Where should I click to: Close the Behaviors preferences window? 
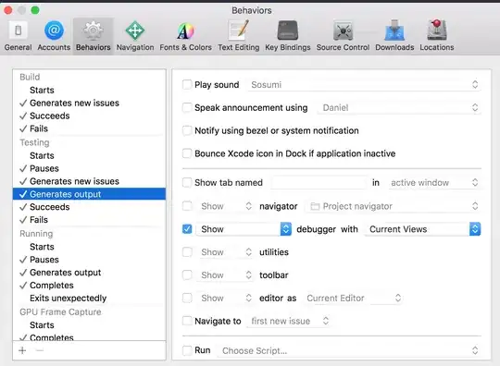click(8, 10)
